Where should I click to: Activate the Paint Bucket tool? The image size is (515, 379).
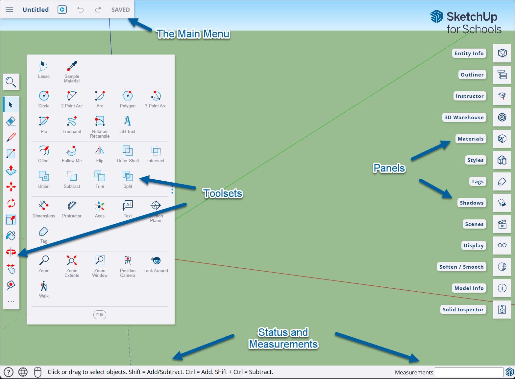coord(11,235)
